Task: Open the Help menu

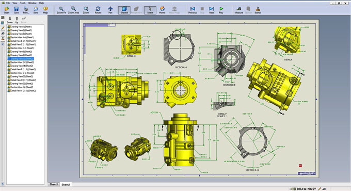Action: [x=41, y=3]
